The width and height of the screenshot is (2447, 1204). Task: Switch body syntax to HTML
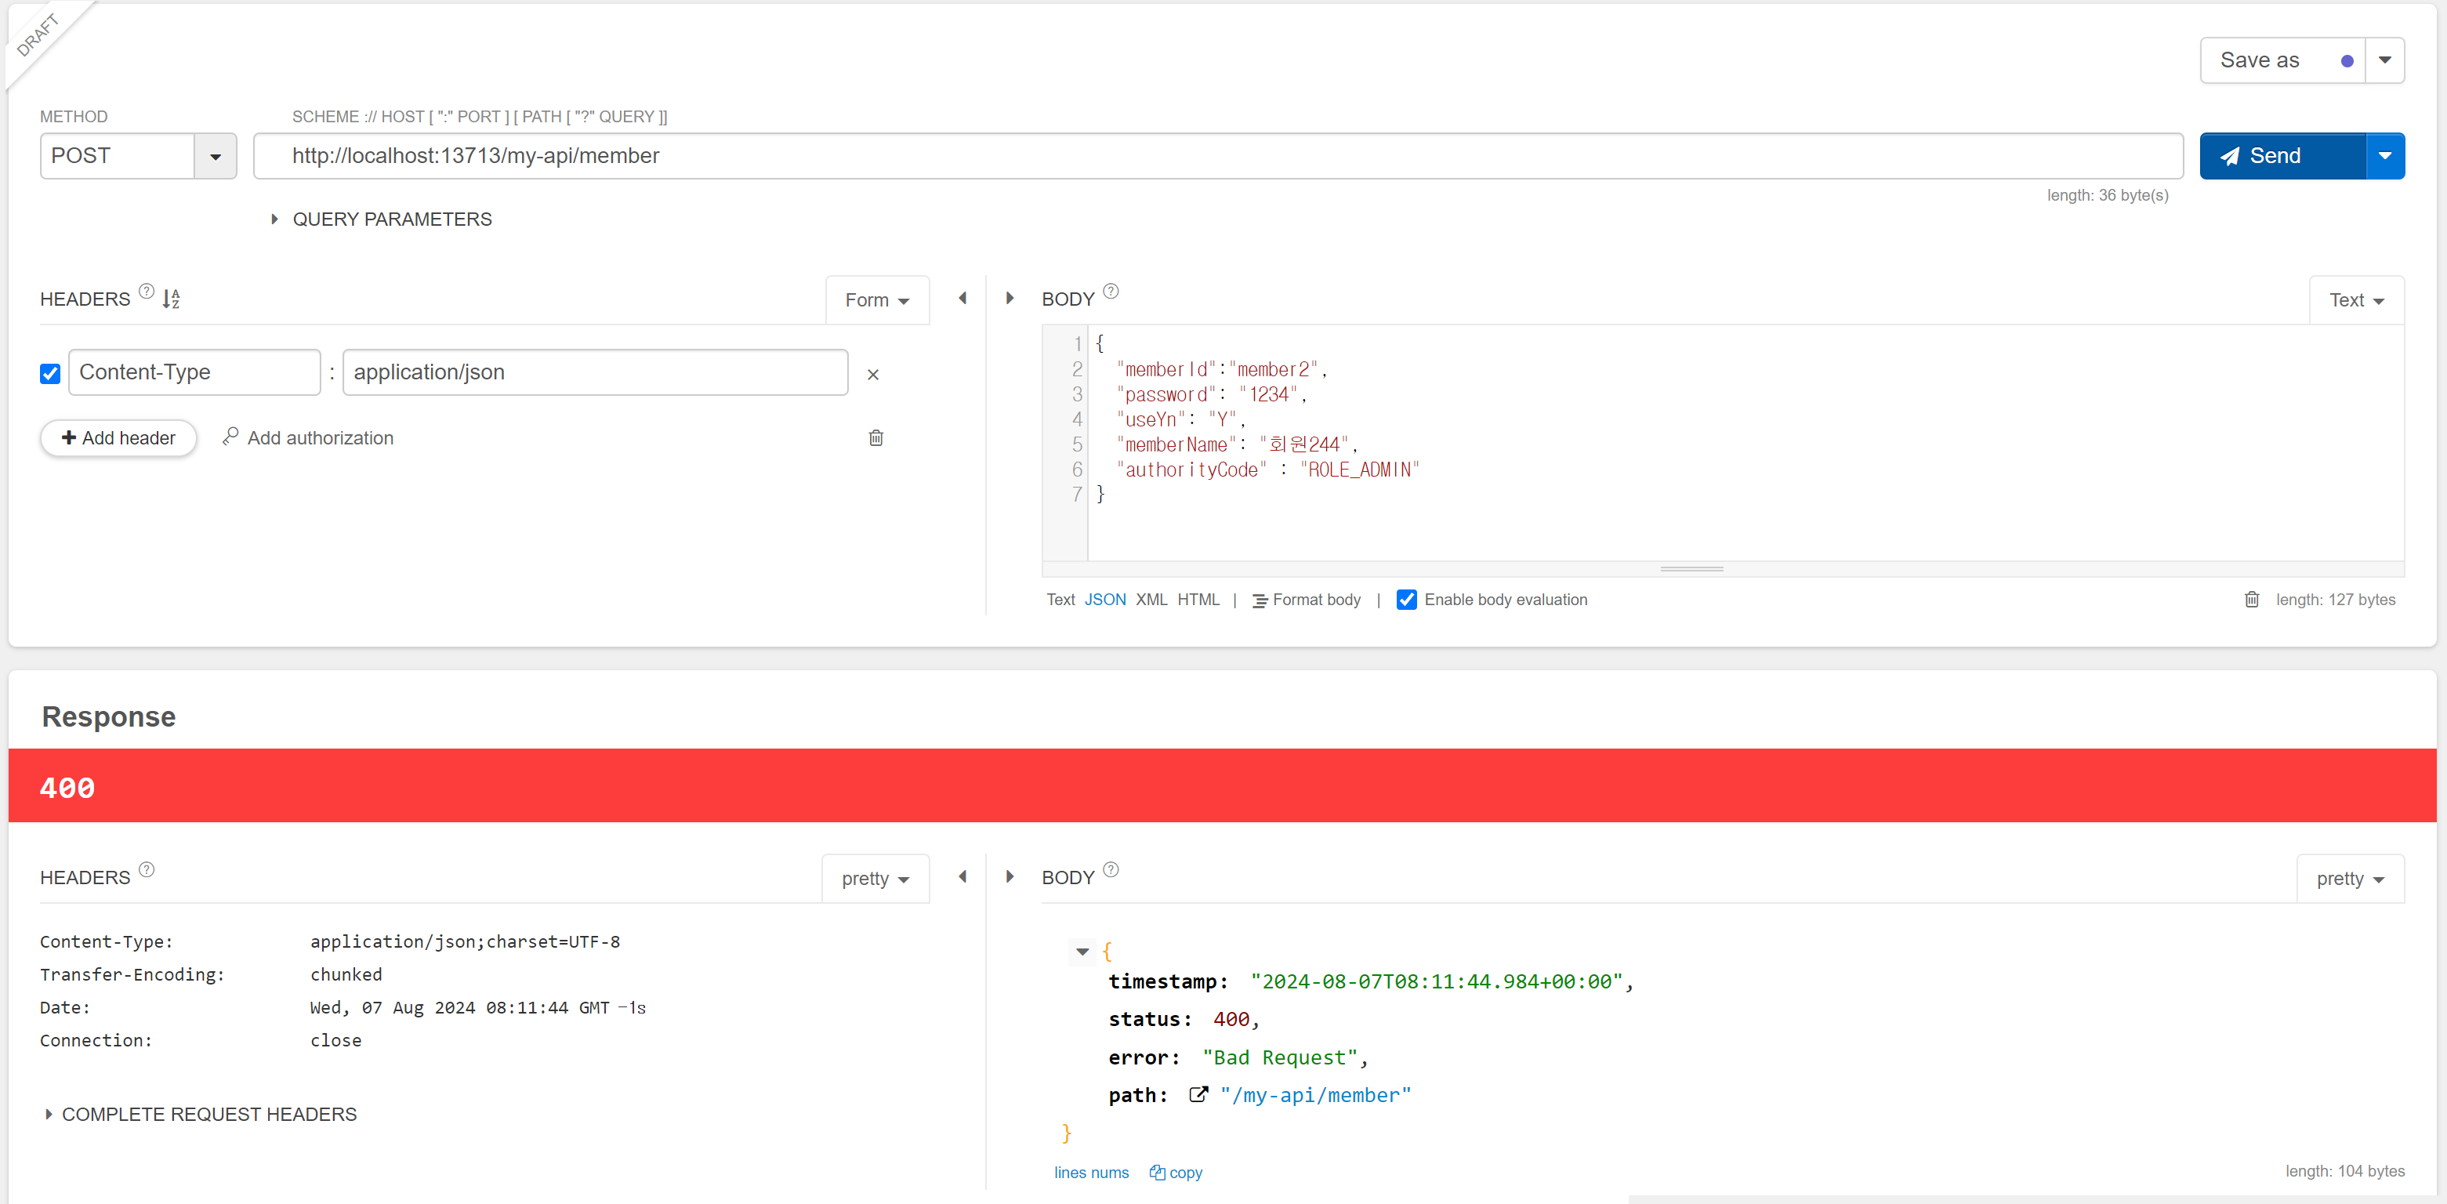pyautogui.click(x=1198, y=600)
